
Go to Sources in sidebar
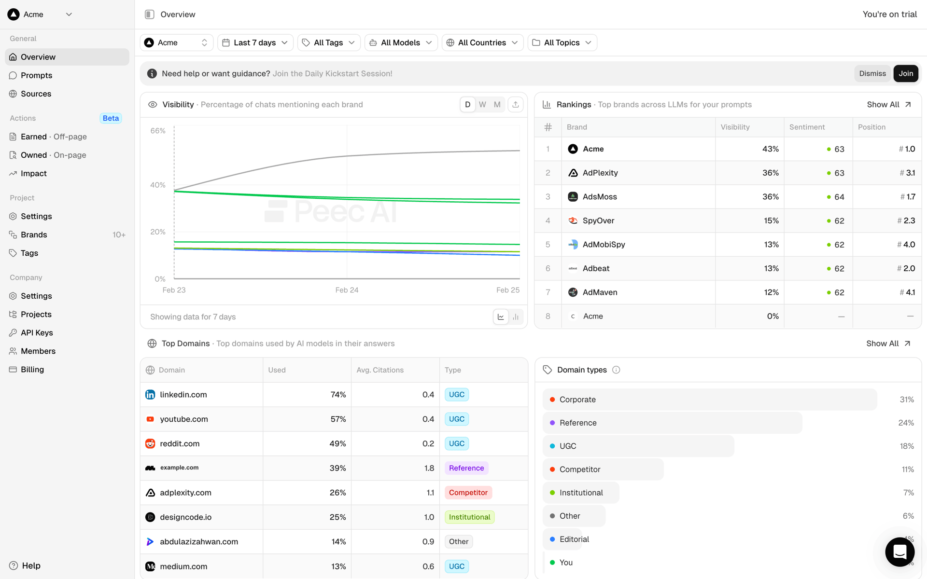coord(67,94)
